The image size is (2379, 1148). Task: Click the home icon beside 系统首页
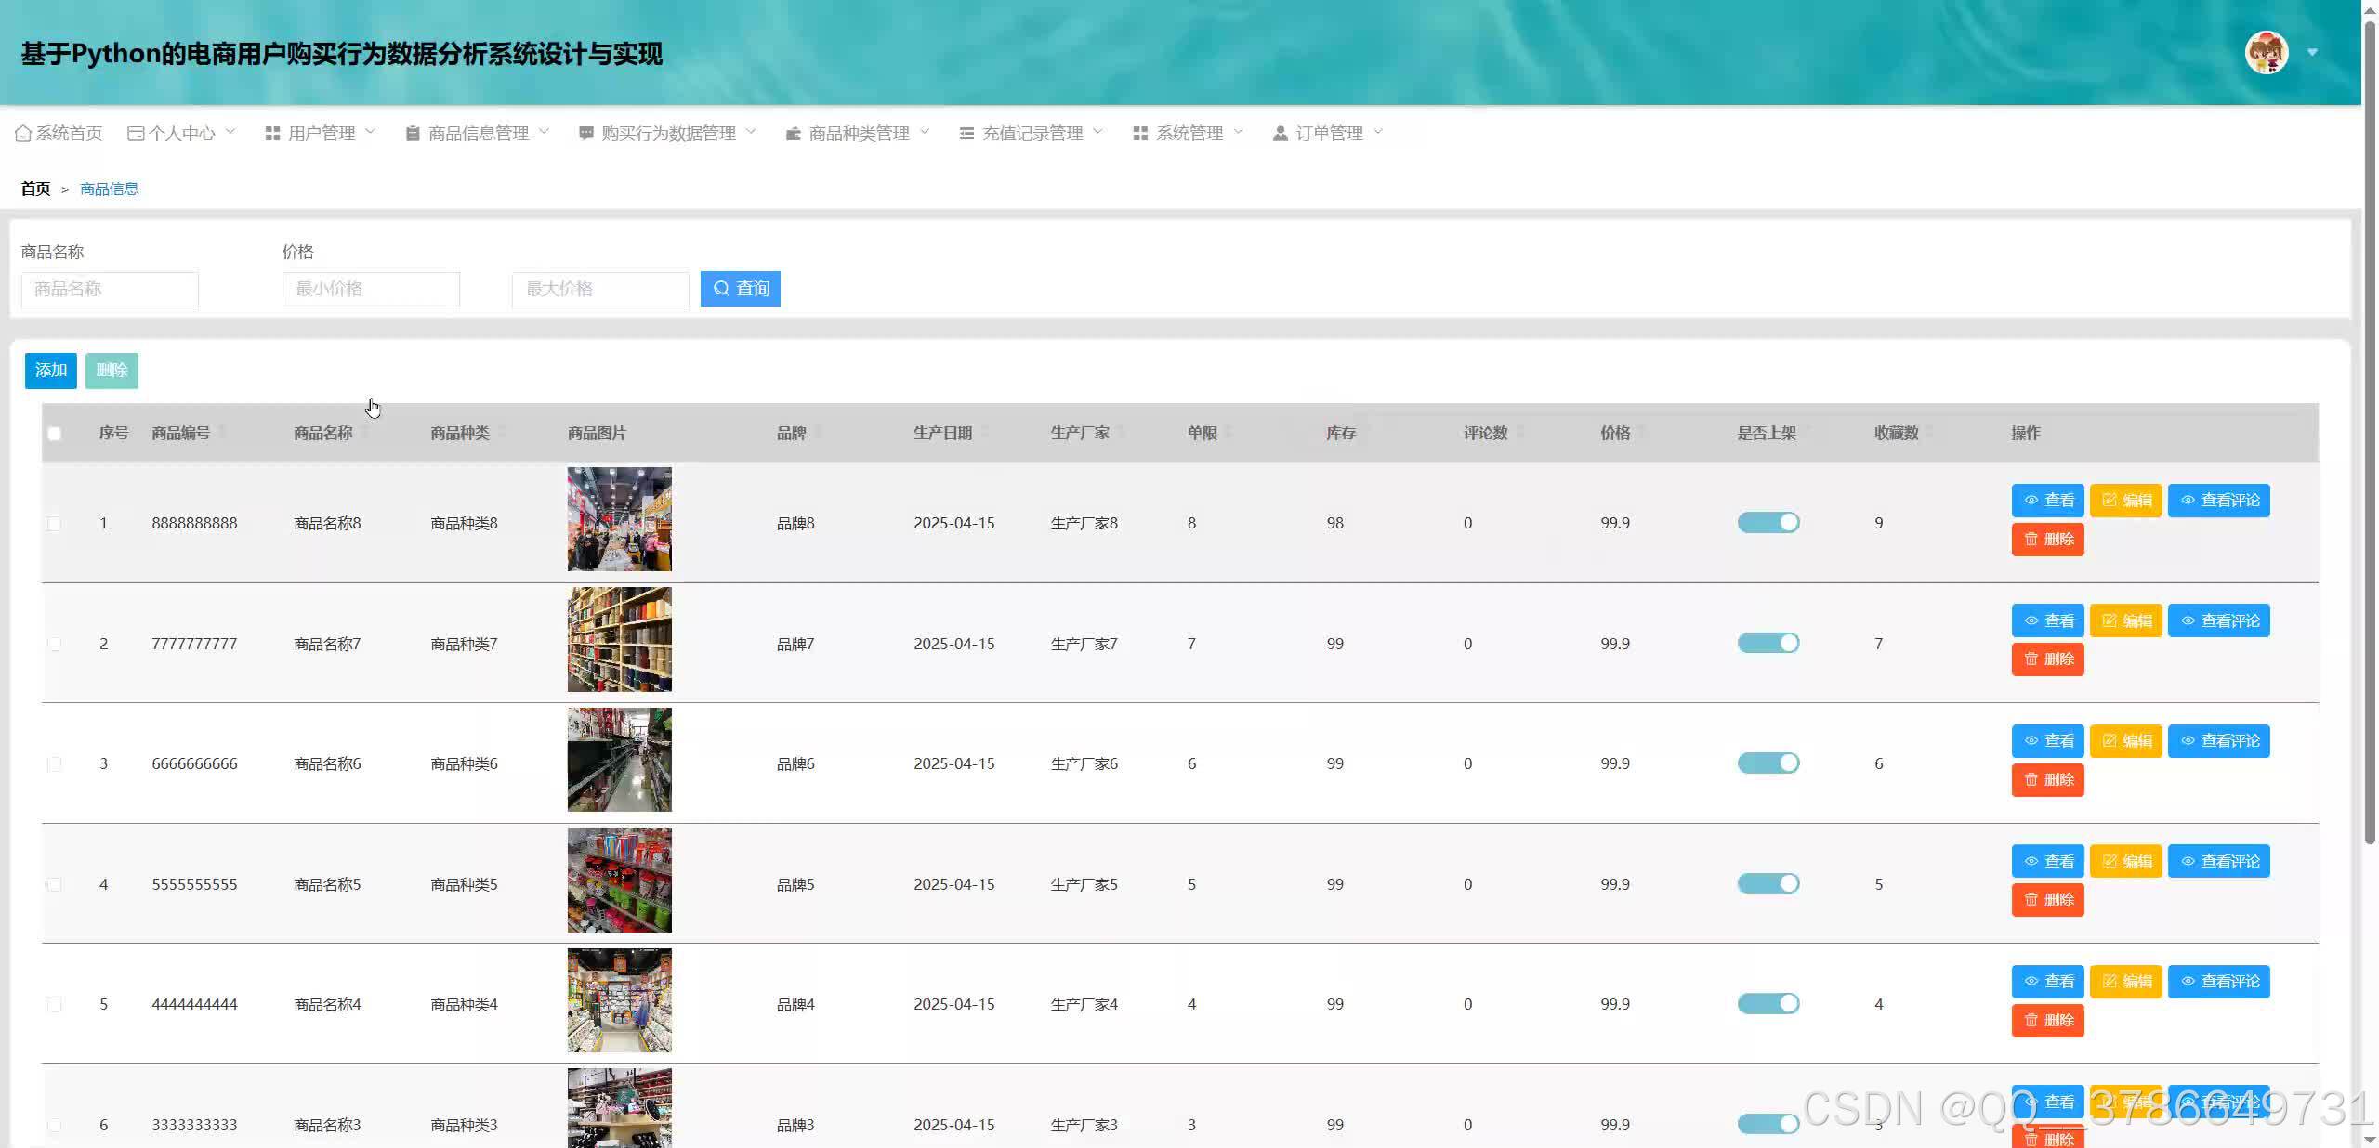(23, 134)
